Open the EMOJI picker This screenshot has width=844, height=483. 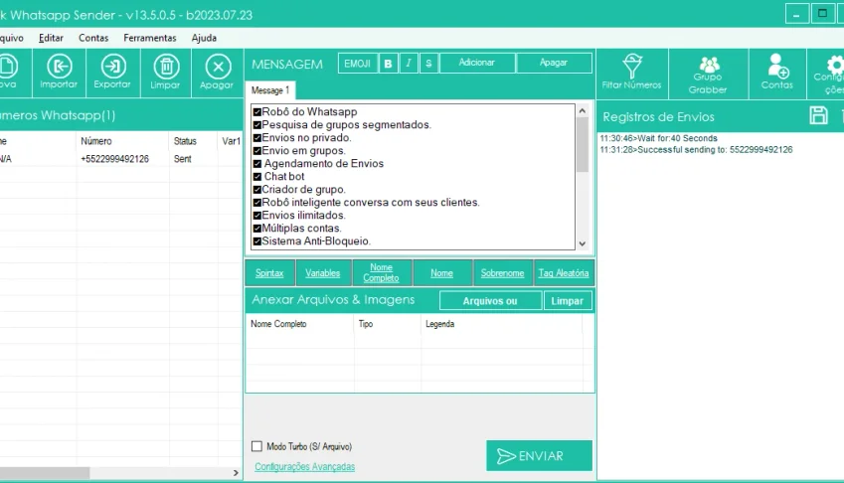click(x=358, y=64)
